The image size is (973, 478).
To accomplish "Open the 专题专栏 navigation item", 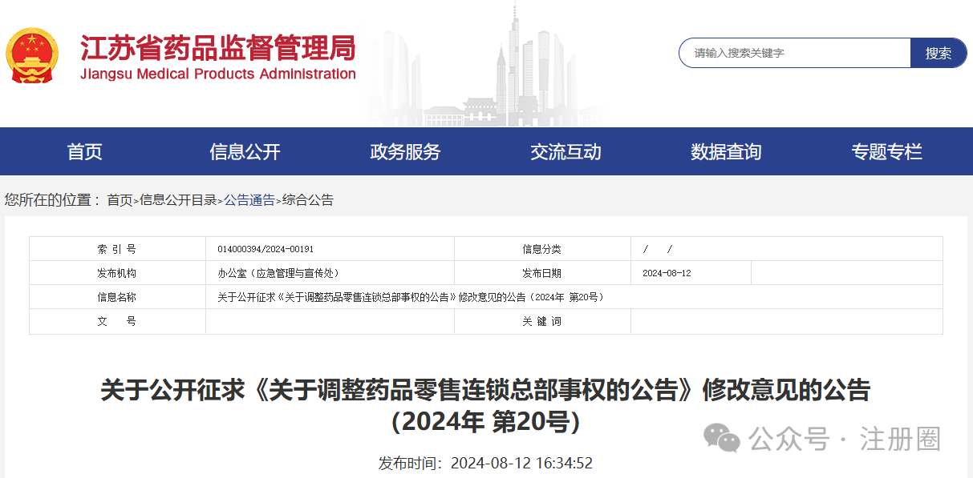I will click(x=886, y=151).
